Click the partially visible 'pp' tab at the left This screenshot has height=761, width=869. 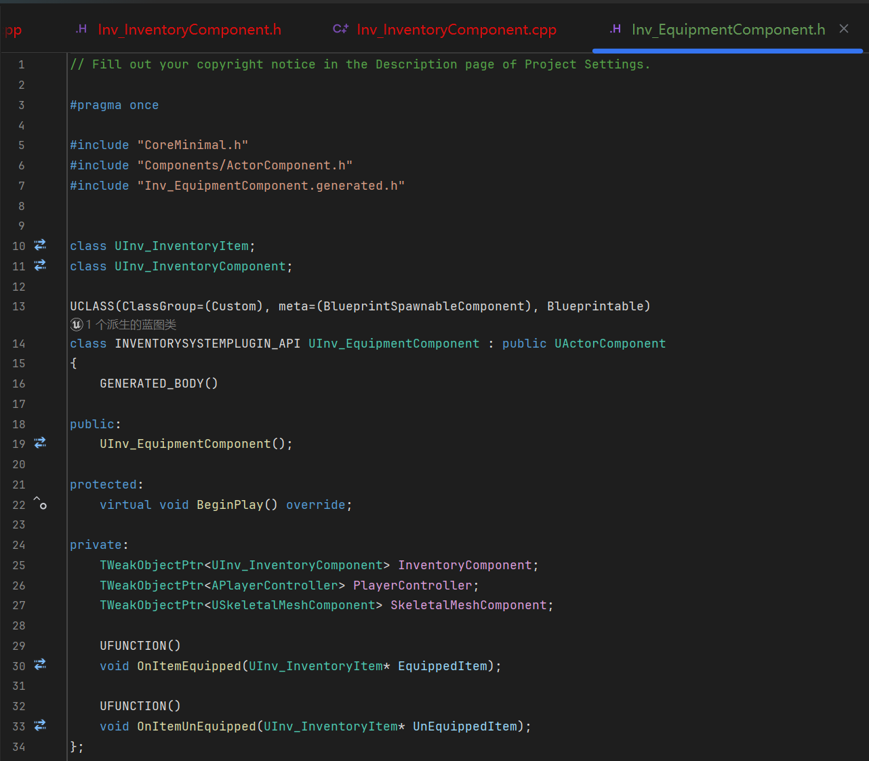pyautogui.click(x=13, y=30)
